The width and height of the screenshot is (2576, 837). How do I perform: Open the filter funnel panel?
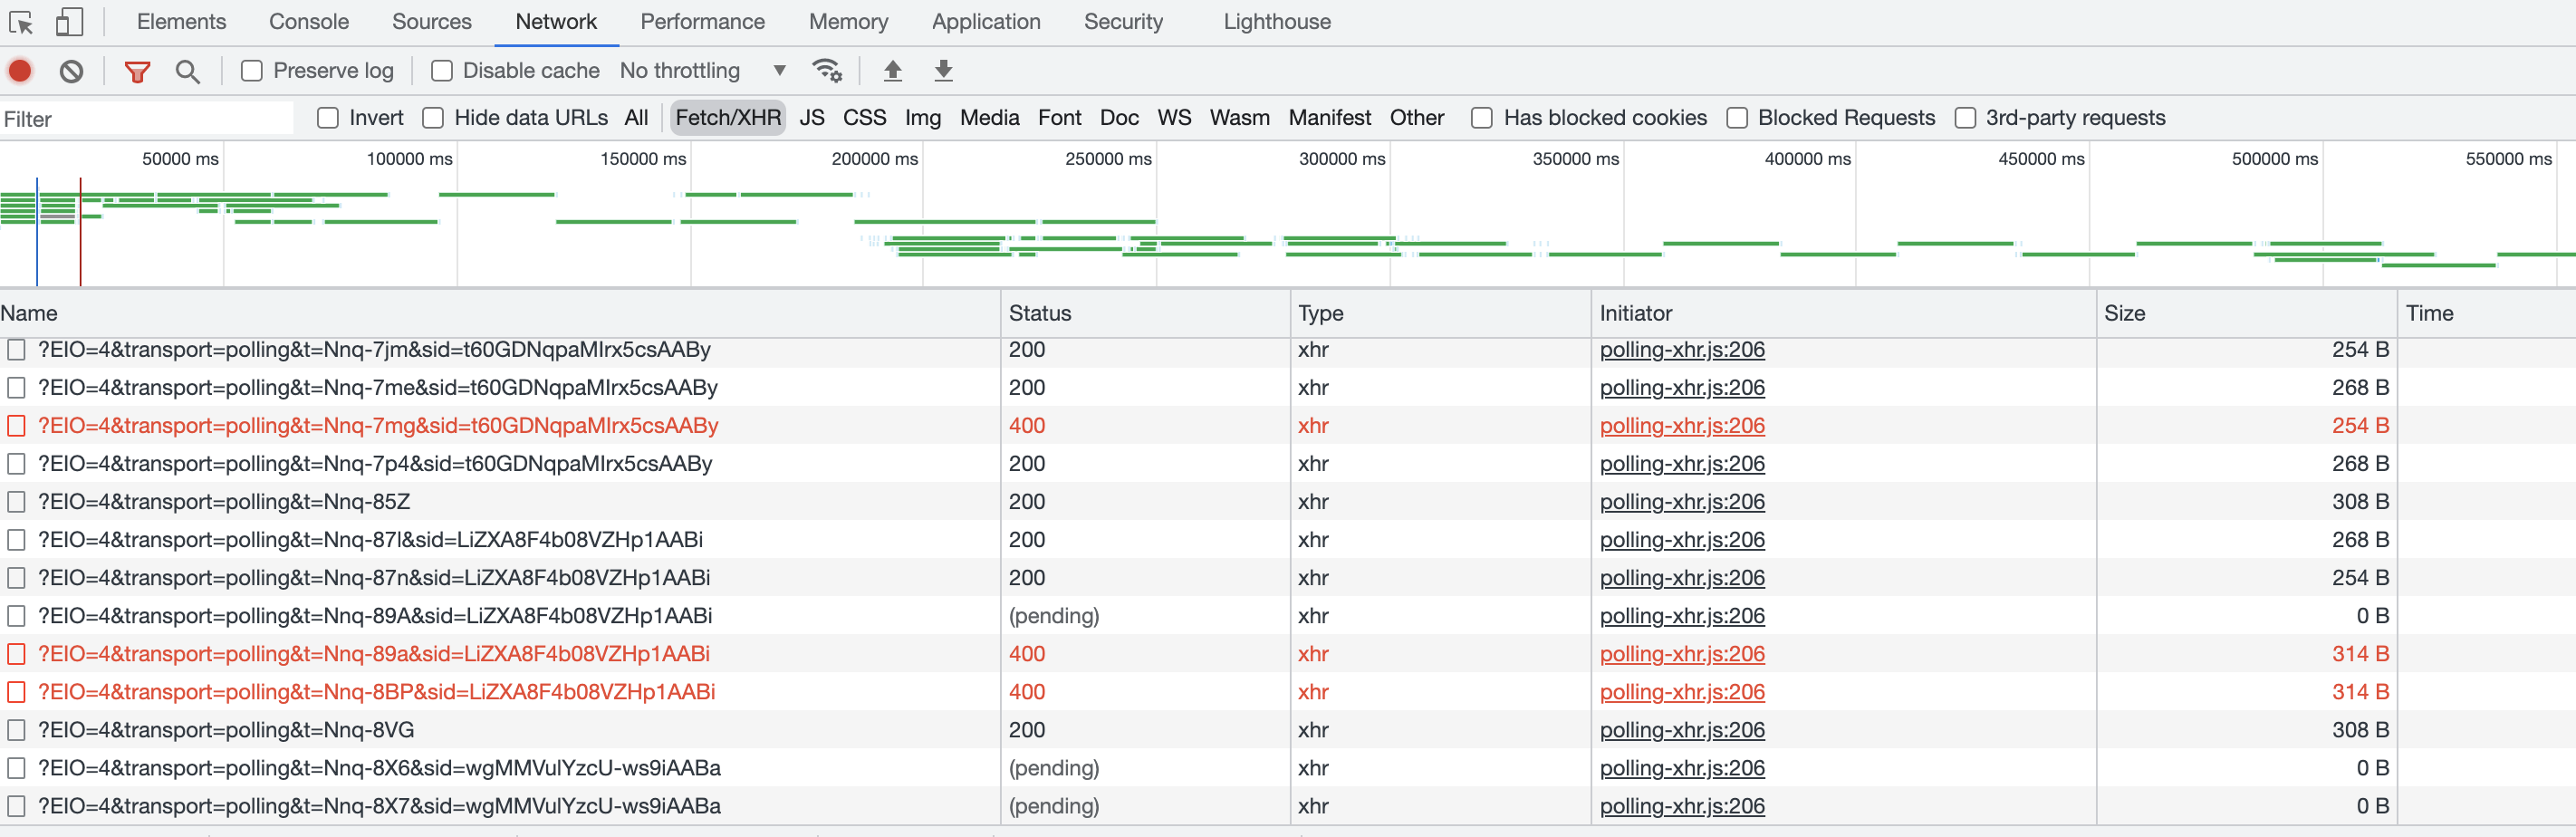click(137, 70)
